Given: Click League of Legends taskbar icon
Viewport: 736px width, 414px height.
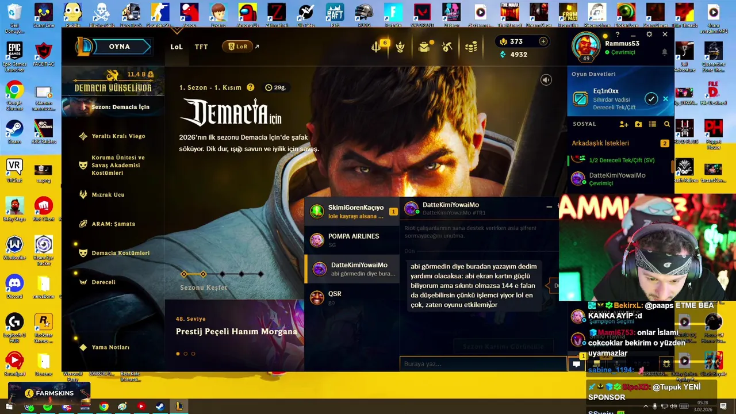Looking at the screenshot, I should 179,407.
